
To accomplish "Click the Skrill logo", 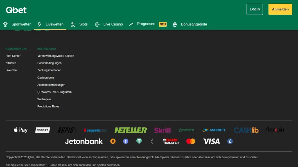I will (x=162, y=130).
